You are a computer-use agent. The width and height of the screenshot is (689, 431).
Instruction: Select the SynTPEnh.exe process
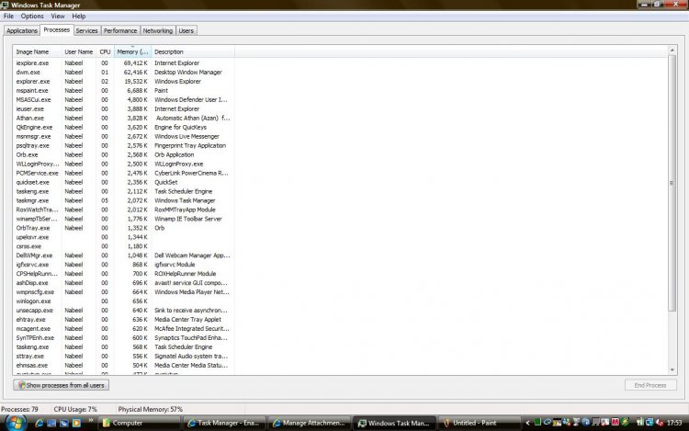tap(123, 338)
